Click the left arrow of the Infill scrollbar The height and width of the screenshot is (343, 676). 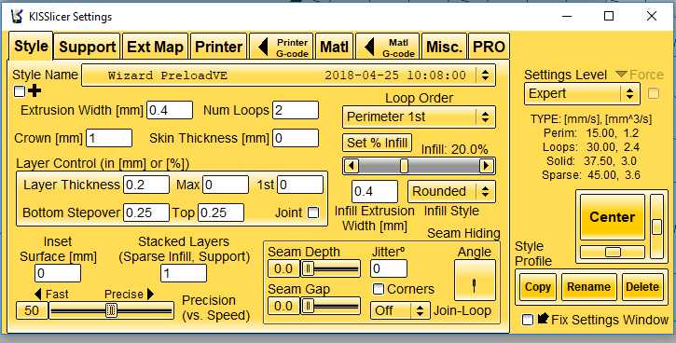tap(352, 166)
